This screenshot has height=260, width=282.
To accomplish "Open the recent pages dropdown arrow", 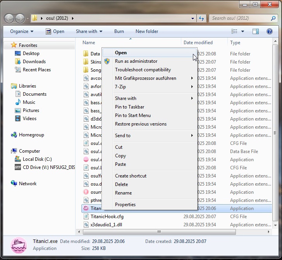I will tap(28, 18).
